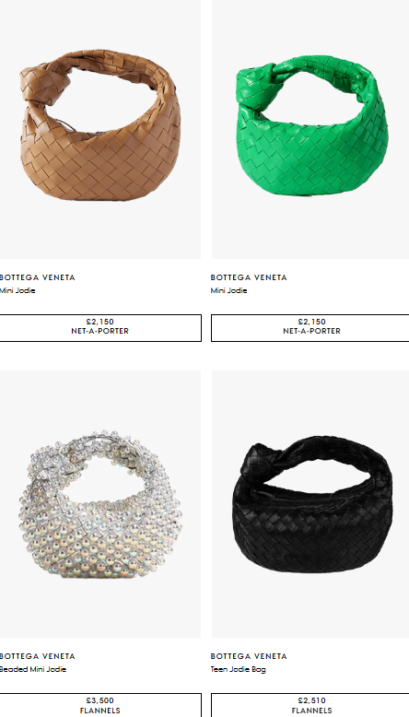Shop tan Mini Jodie £2,150 at Net-A-Porter
Viewport: 409px width, 717px height.
pos(100,328)
